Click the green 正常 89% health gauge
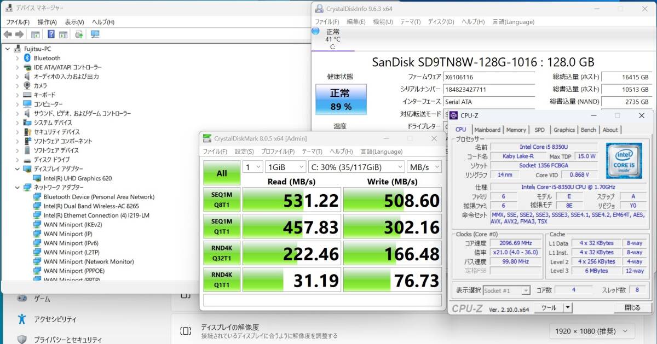Viewport: 657px width, 344px height. click(x=341, y=100)
